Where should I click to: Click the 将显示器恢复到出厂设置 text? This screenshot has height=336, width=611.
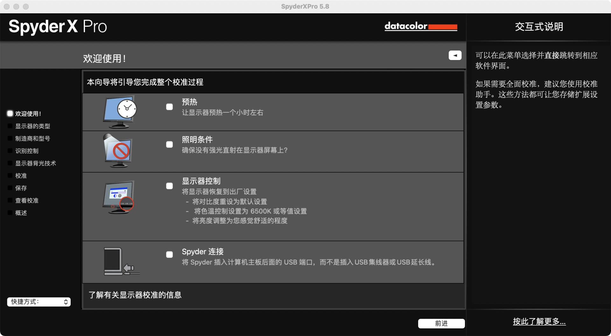click(219, 192)
